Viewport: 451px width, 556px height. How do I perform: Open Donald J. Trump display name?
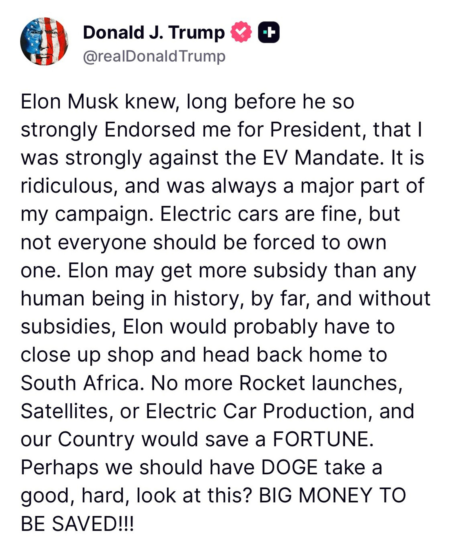pyautogui.click(x=154, y=32)
